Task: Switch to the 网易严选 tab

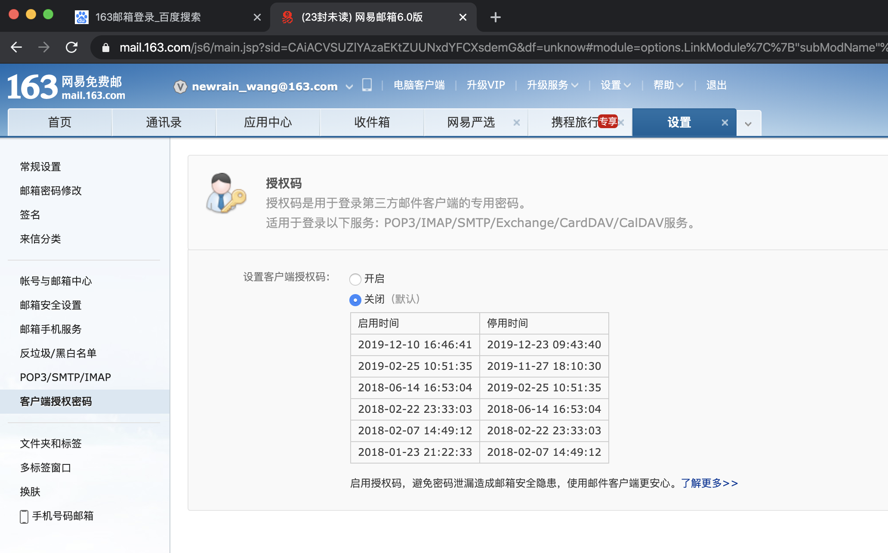Action: tap(471, 123)
